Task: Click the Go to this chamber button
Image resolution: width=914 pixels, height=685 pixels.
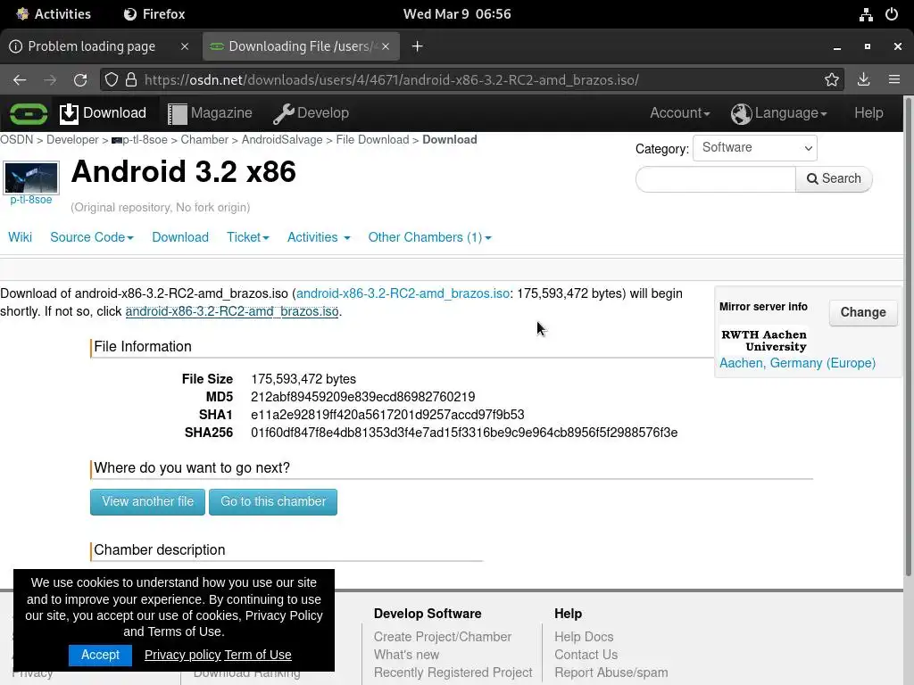Action: 273,501
